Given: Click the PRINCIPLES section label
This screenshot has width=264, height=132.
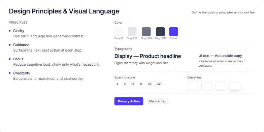Looking at the screenshot, I should [x=18, y=22].
